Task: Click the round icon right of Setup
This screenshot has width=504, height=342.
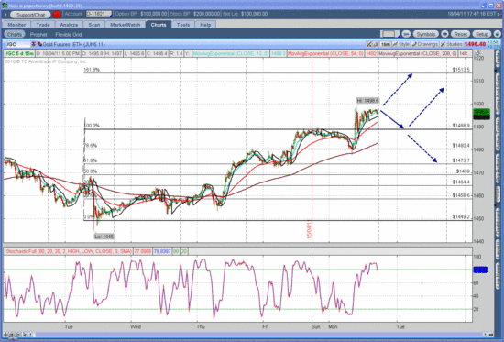Action: [497, 34]
